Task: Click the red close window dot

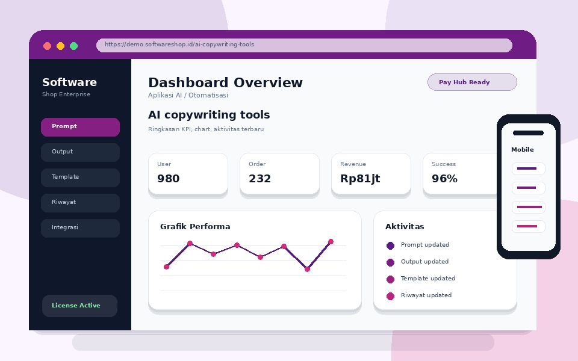Action: [x=47, y=46]
